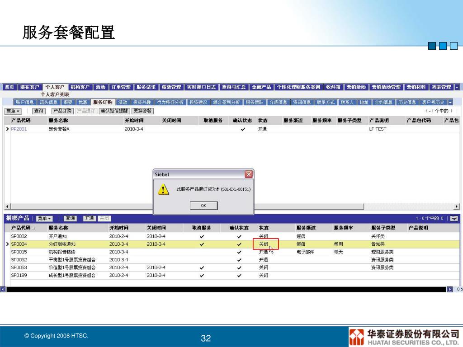Close the Siebel dialog with the X

tap(249, 174)
